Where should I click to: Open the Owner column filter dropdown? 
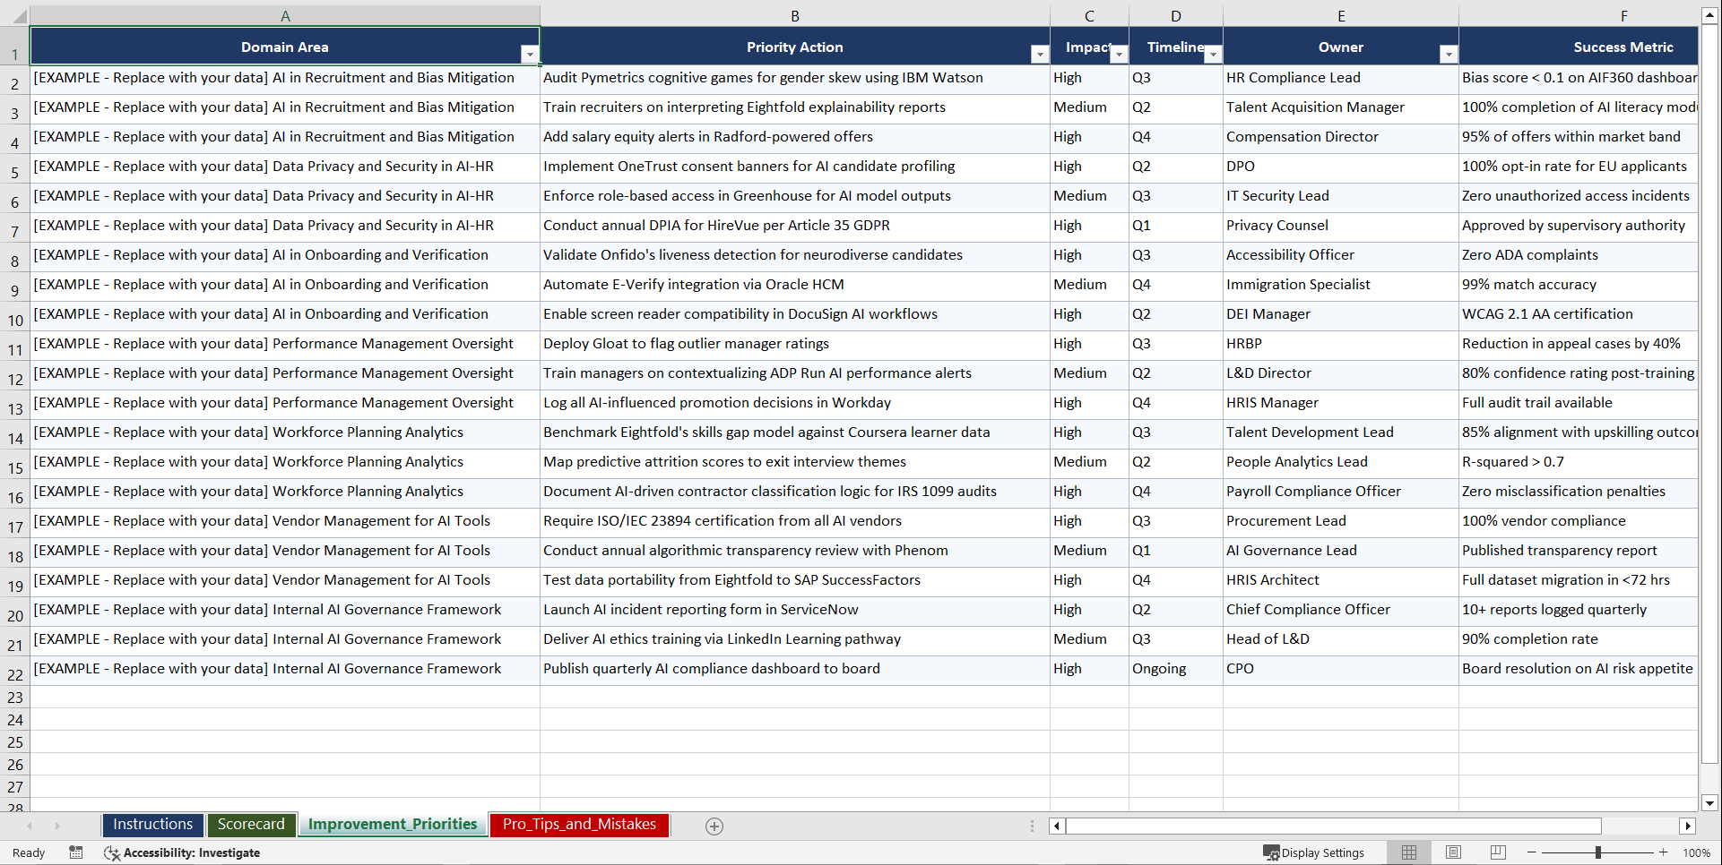coord(1449,54)
